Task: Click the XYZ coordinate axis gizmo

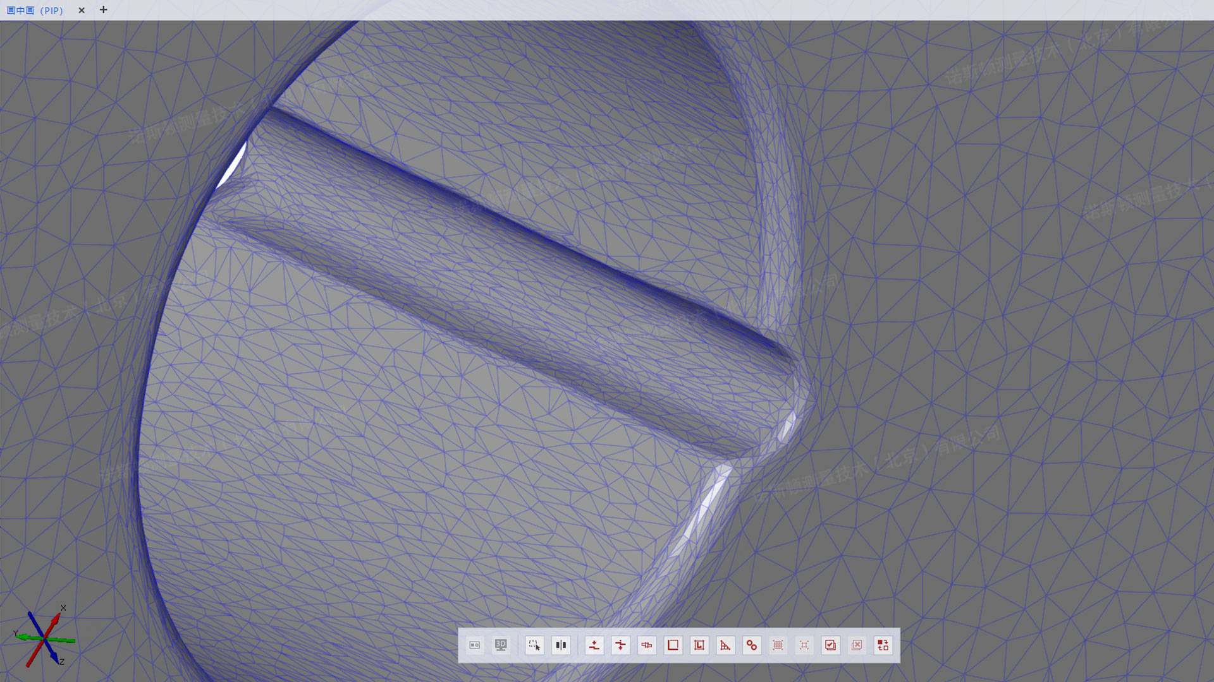Action: tap(44, 637)
